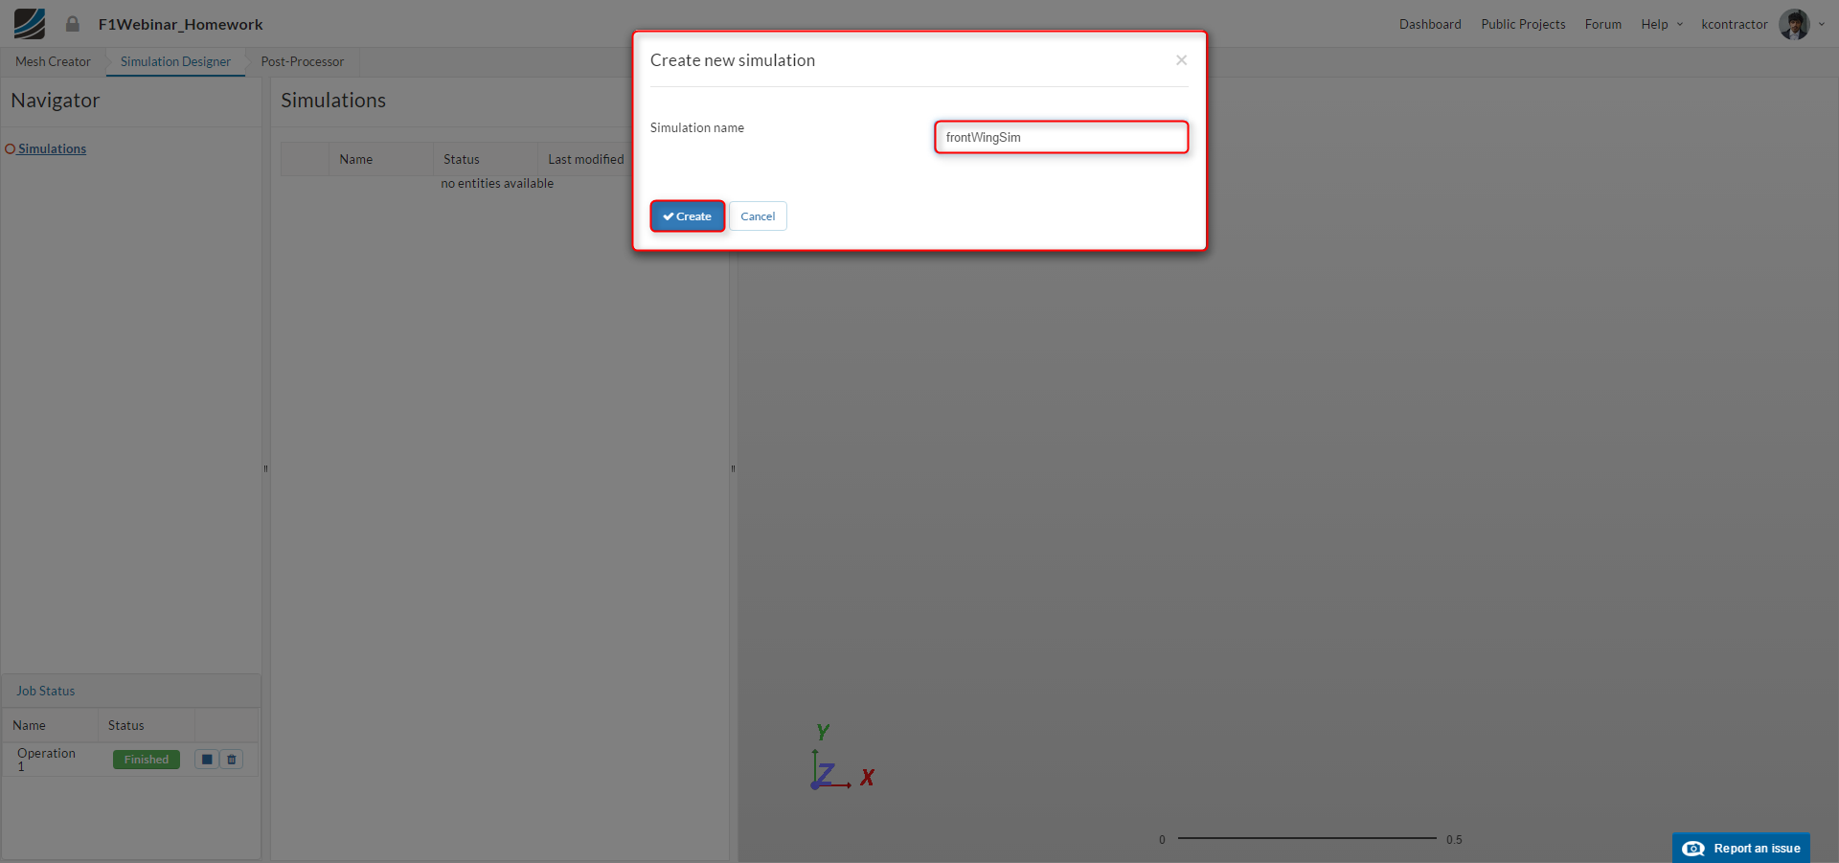This screenshot has width=1839, height=863.
Task: Click the 'no entities available' text
Action: click(497, 183)
